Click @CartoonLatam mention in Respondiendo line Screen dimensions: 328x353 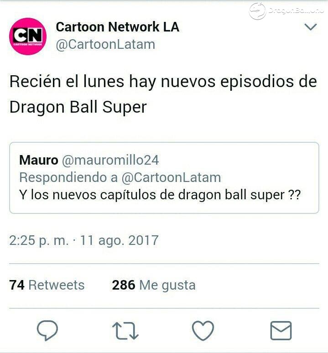coord(172,177)
